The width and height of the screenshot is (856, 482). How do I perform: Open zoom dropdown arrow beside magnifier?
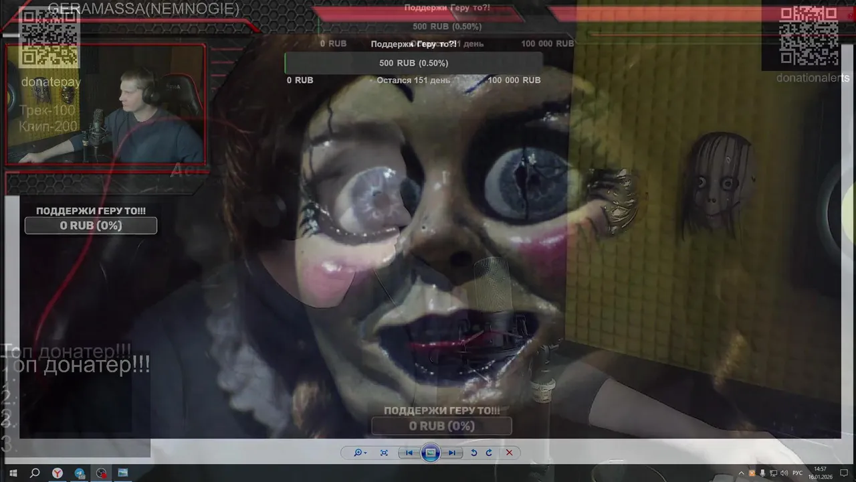pyautogui.click(x=365, y=453)
